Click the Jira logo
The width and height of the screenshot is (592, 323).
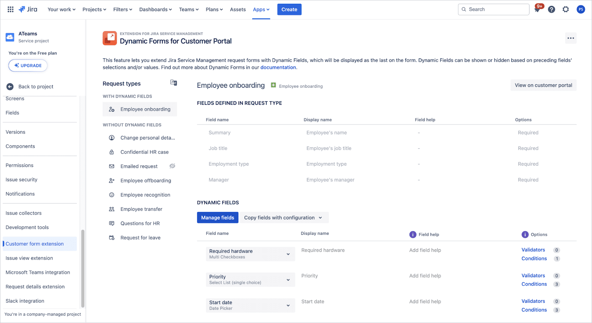(28, 9)
